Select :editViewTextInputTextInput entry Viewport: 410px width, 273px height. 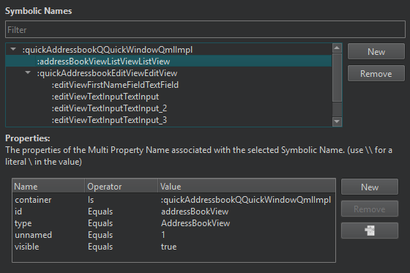(x=105, y=97)
